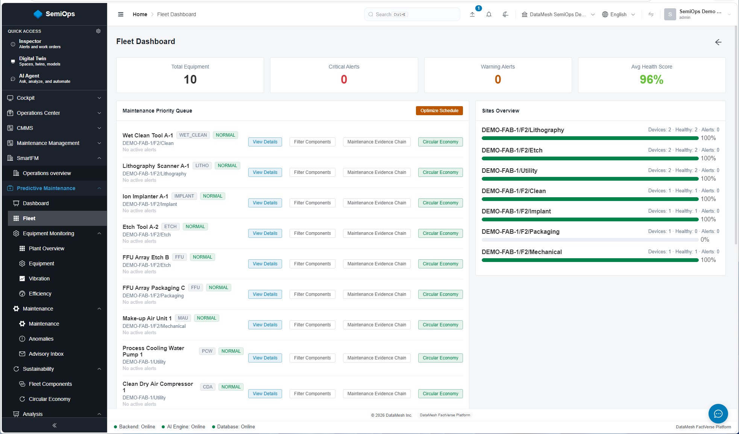Click the Critical Alerts summary card
This screenshot has width=739, height=434.
pos(344,75)
